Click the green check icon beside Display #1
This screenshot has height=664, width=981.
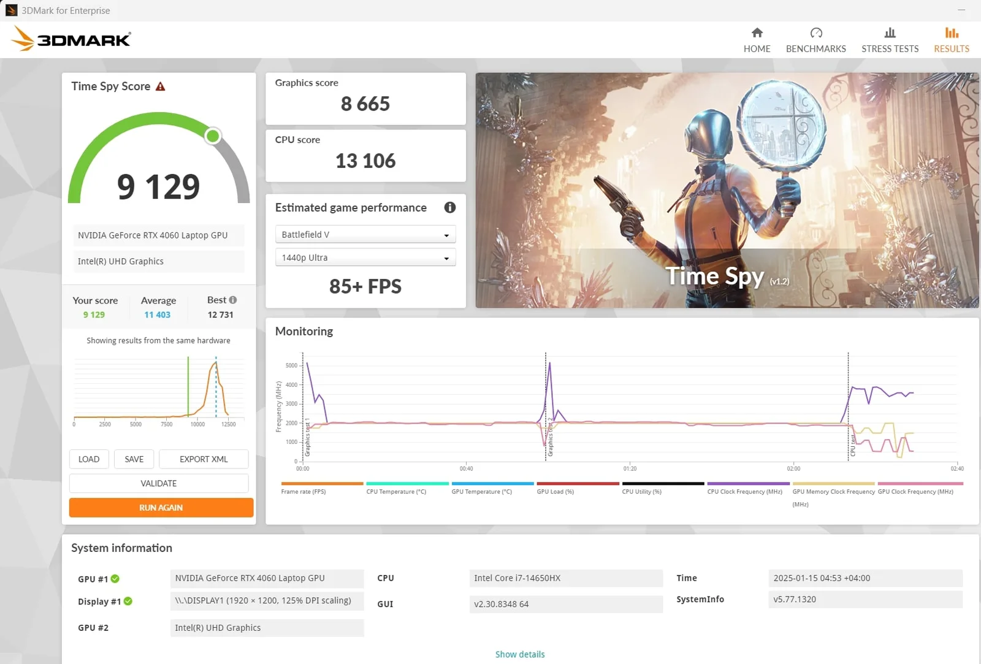[128, 601]
